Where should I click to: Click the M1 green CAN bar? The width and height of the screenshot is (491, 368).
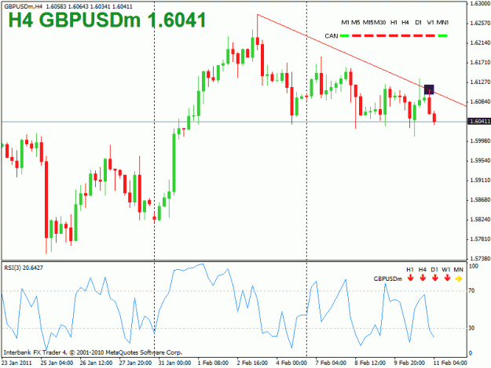point(344,35)
